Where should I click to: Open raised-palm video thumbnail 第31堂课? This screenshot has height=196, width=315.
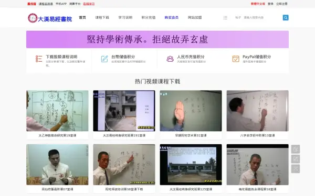coord(191,111)
